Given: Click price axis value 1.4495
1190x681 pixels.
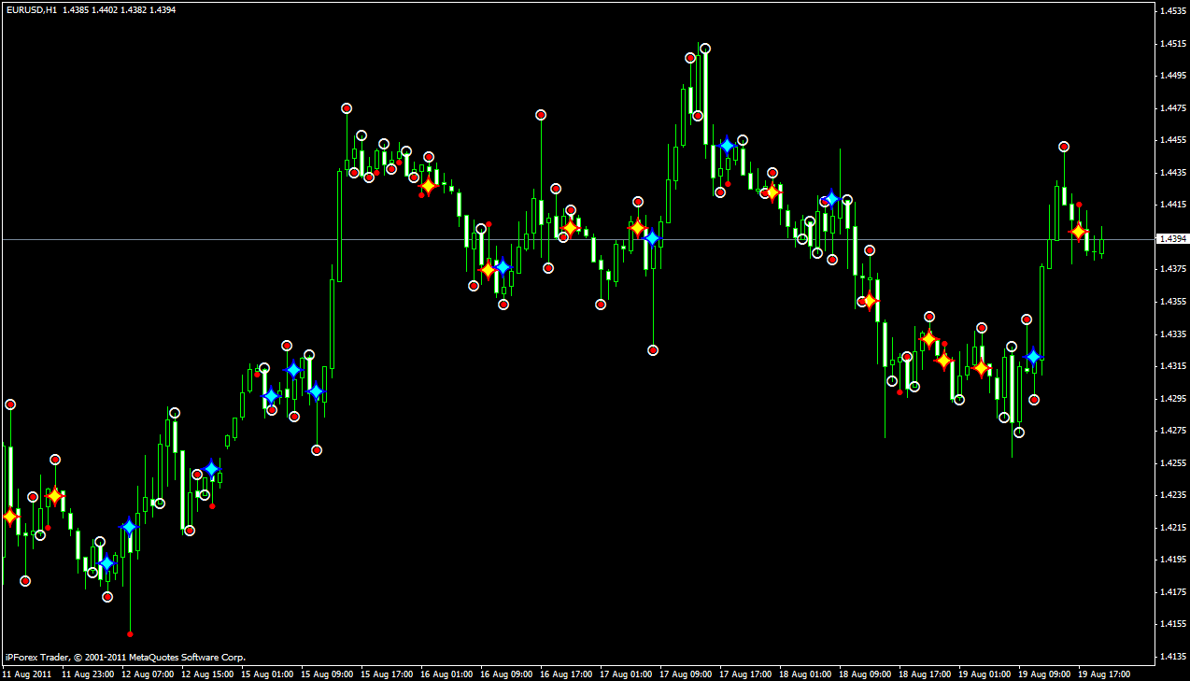Looking at the screenshot, I should pyautogui.click(x=1172, y=76).
